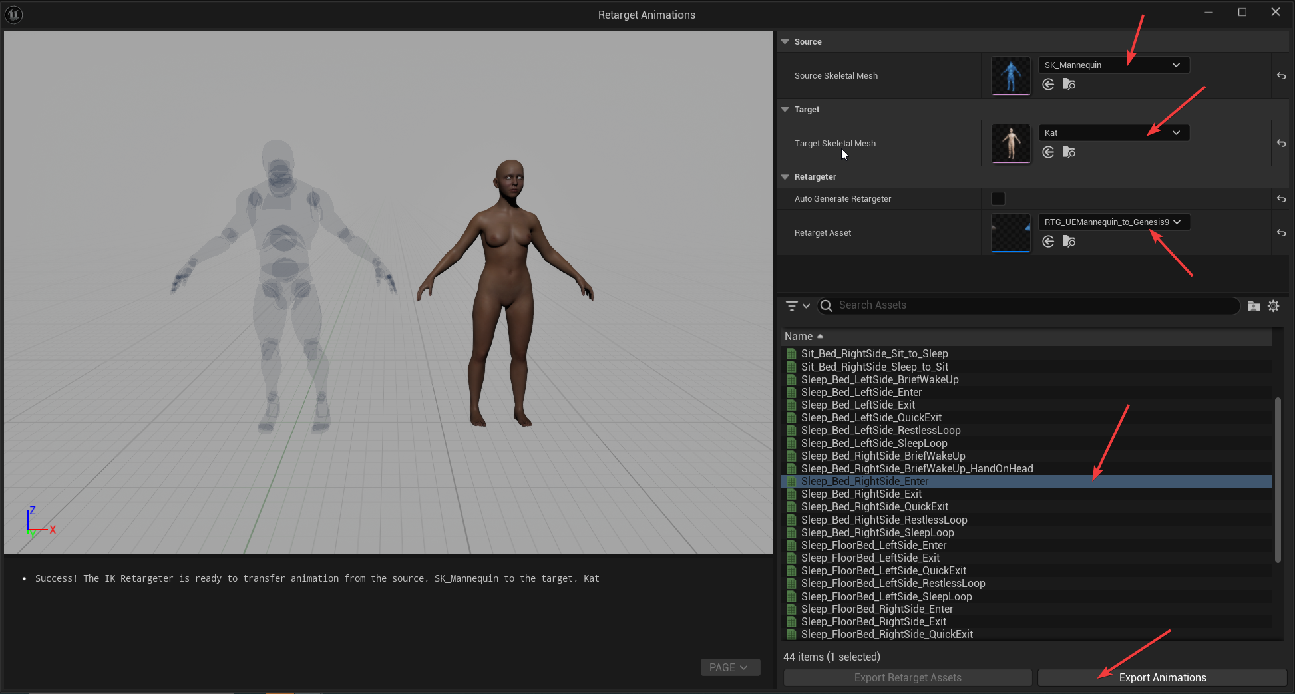
Task: Select Sleep_Bed_LeftSide_BriefWakeUp animation
Action: [1026, 379]
